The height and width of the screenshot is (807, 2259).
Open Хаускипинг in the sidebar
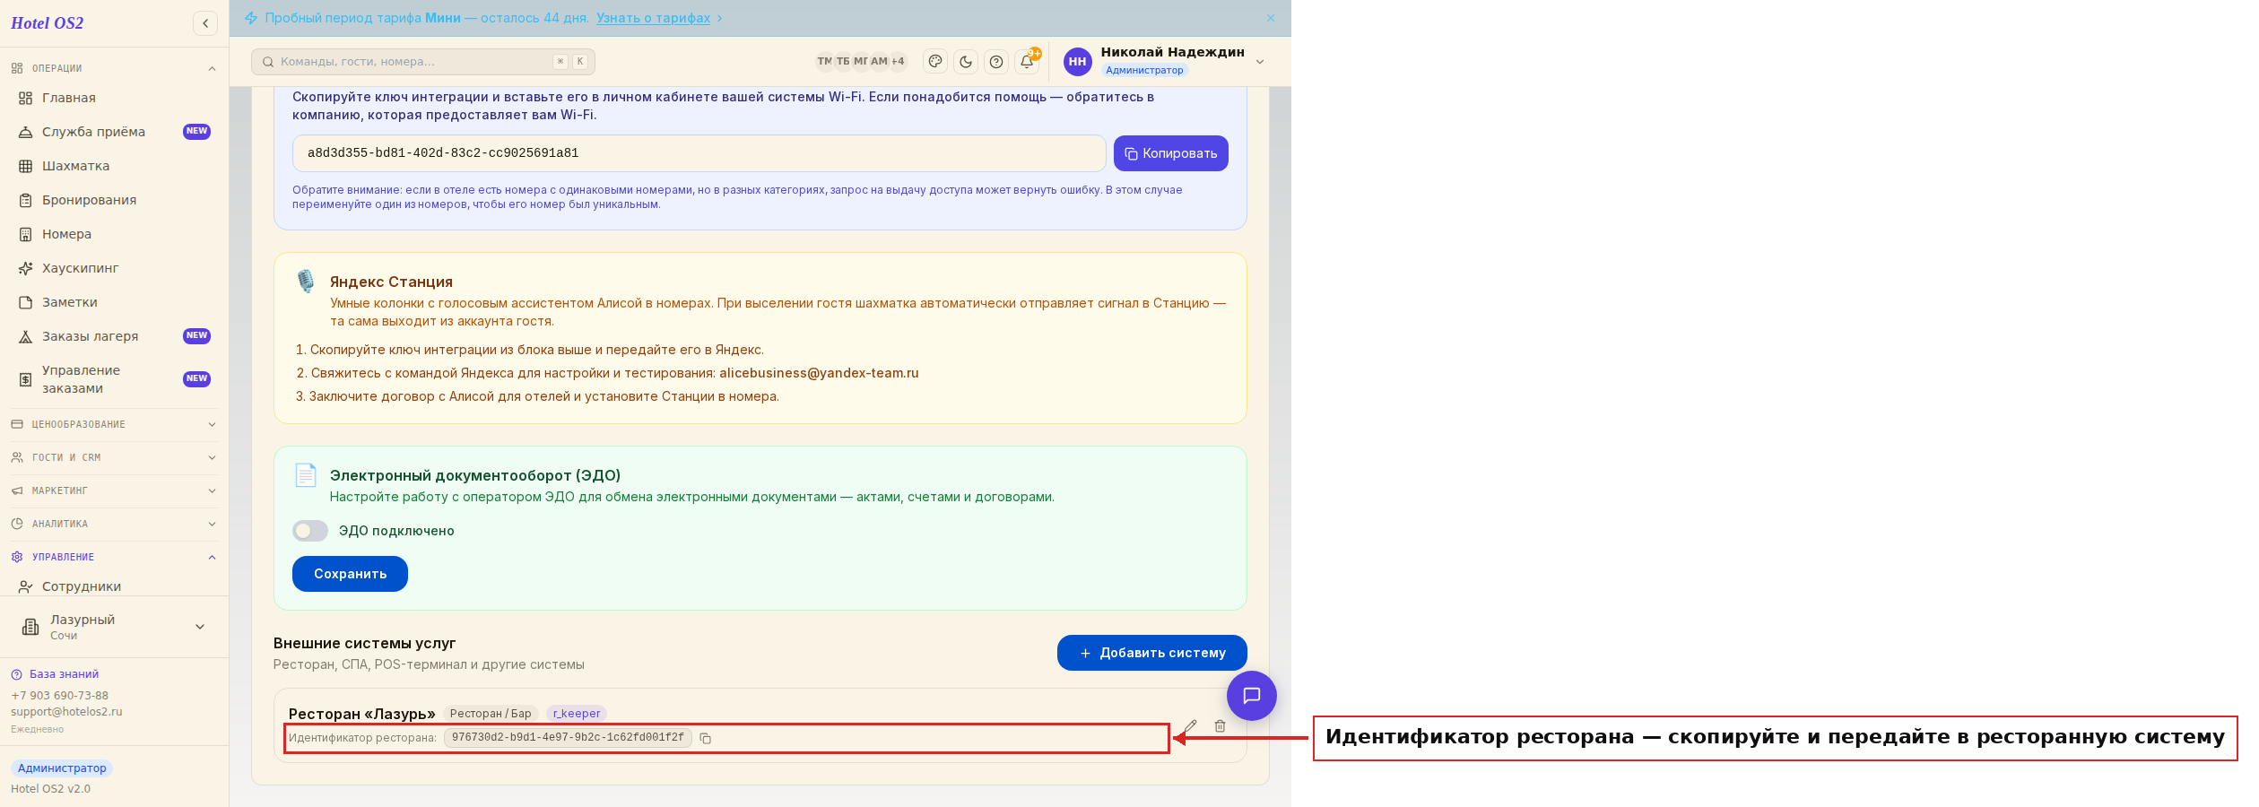coord(114,268)
